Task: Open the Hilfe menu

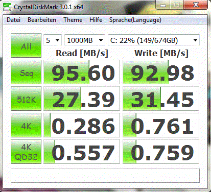Action: click(x=96, y=20)
